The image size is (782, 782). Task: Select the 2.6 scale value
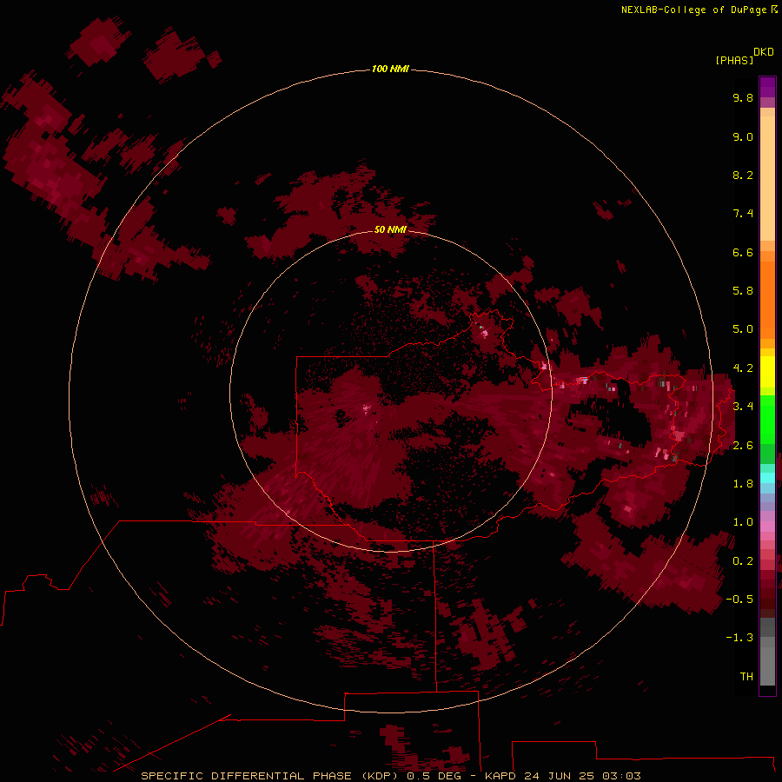point(743,445)
